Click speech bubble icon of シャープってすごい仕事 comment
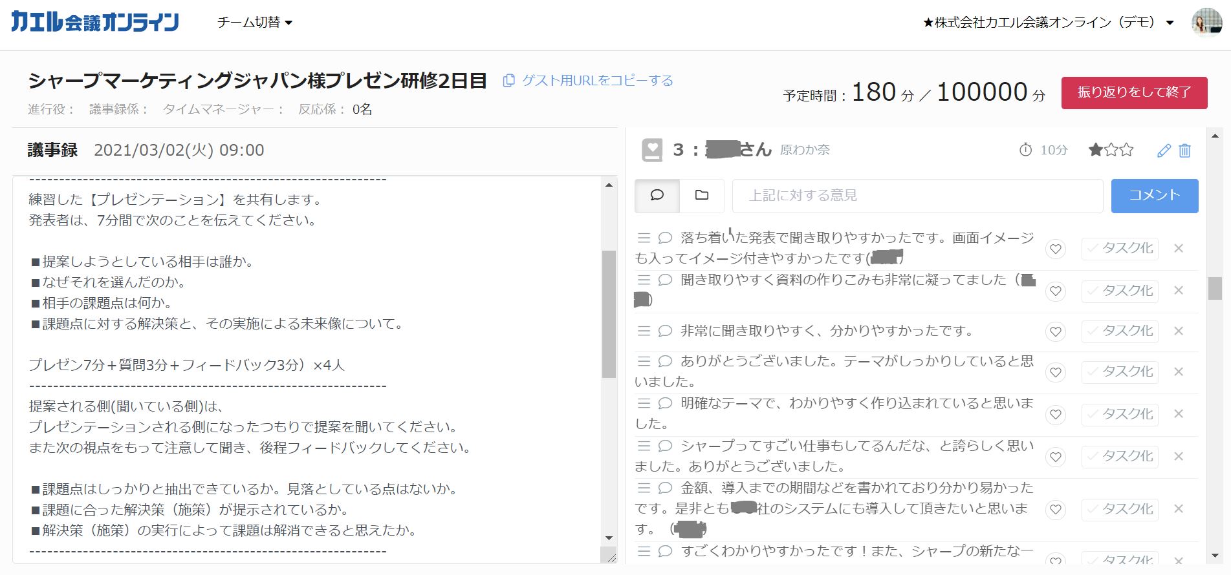Screen dimensions: 1231x575 point(665,446)
